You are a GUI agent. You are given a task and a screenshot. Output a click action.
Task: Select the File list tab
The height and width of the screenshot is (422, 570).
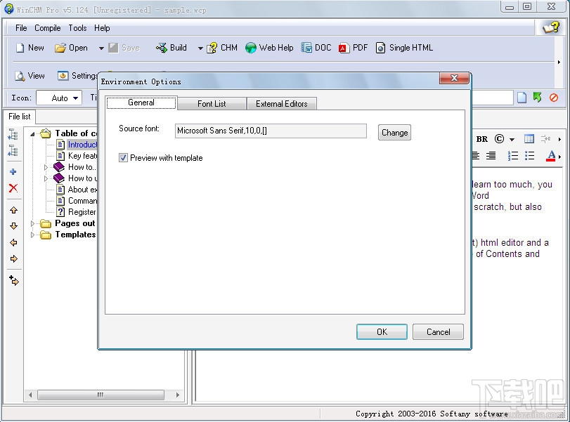click(20, 117)
